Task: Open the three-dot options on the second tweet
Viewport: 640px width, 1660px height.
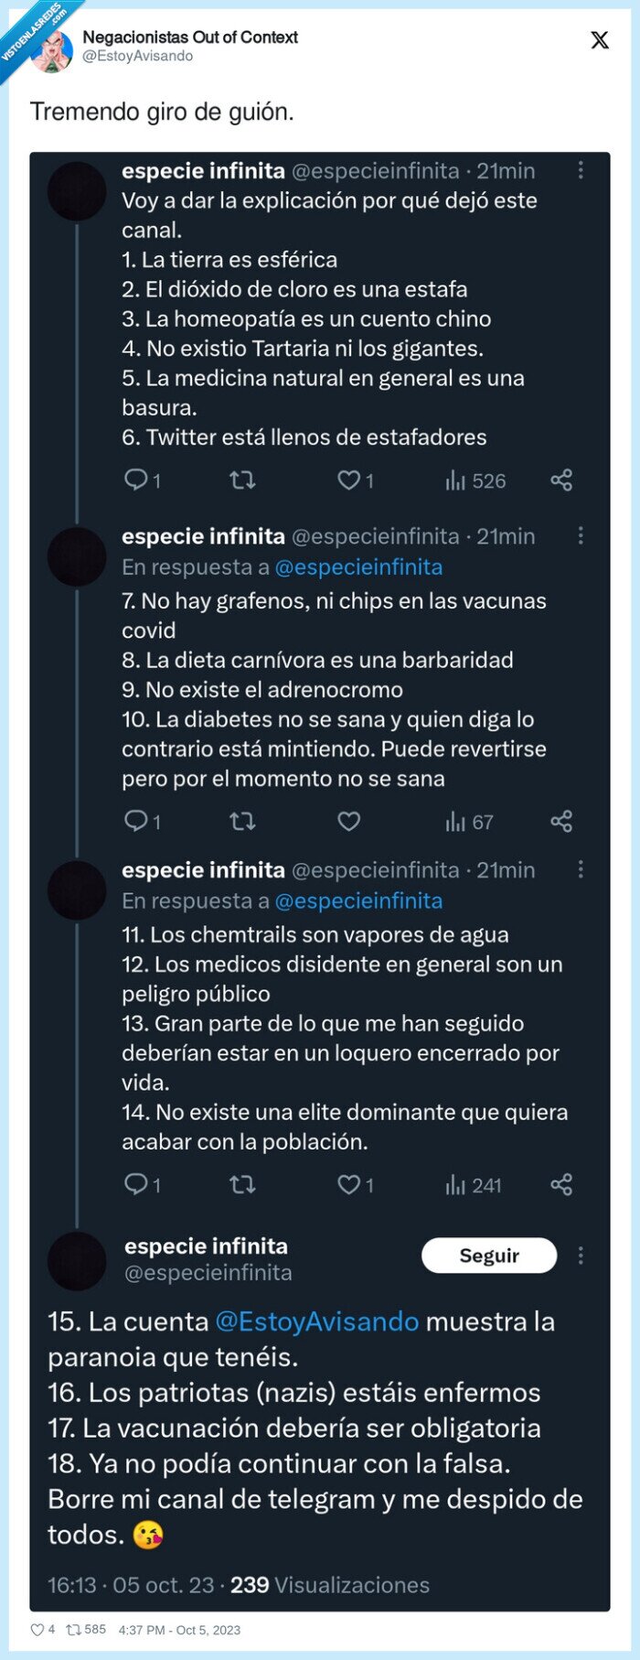Action: 582,536
